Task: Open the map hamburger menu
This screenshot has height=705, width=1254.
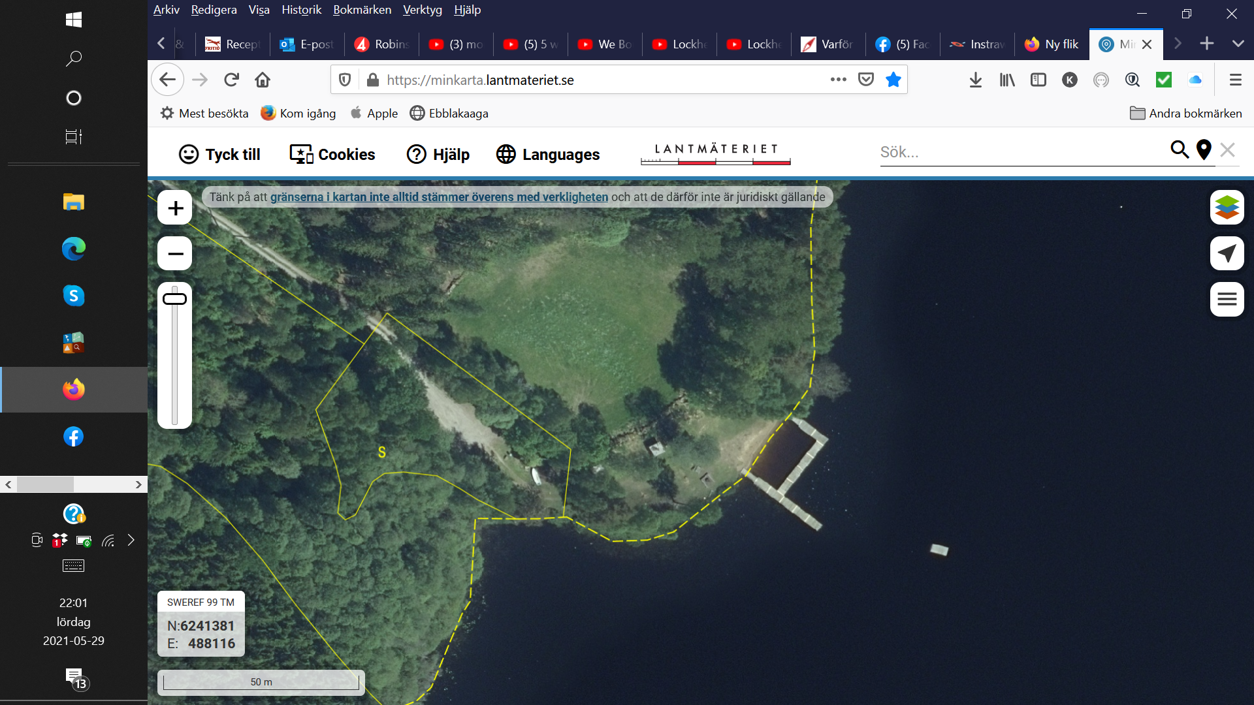Action: point(1227,300)
